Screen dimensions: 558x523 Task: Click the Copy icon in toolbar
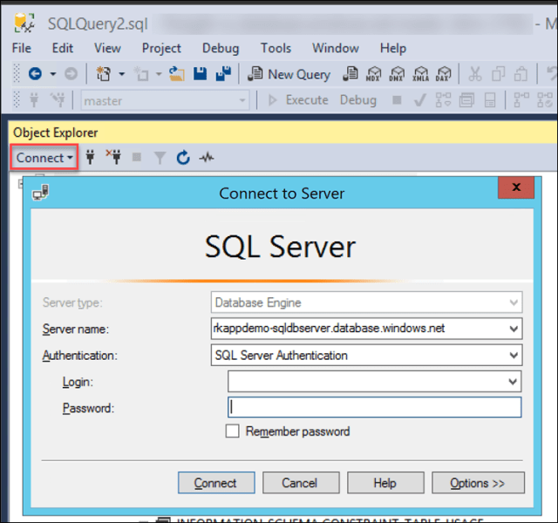pos(498,74)
